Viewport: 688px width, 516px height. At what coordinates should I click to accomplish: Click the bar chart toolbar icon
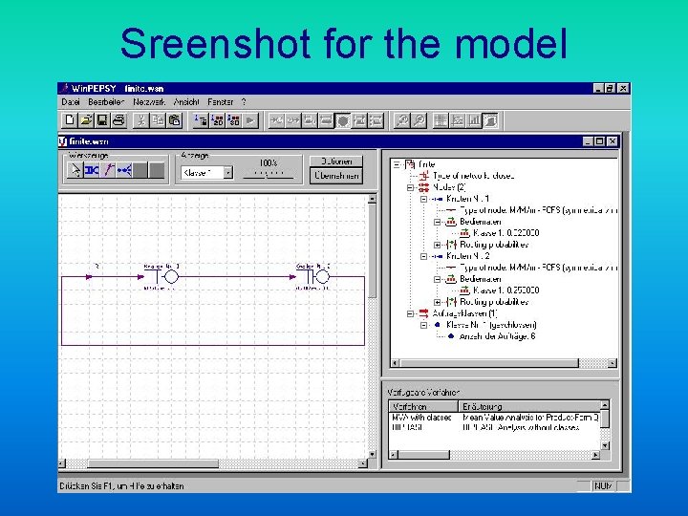(474, 120)
